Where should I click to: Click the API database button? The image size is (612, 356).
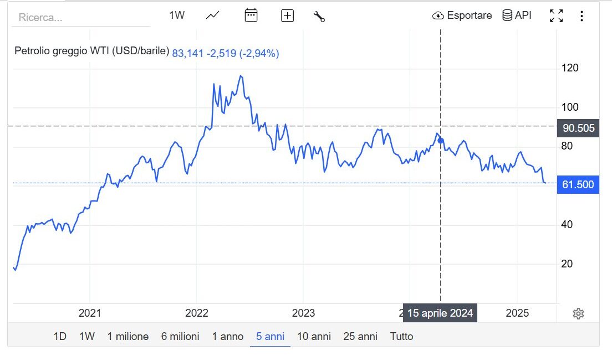pos(517,16)
